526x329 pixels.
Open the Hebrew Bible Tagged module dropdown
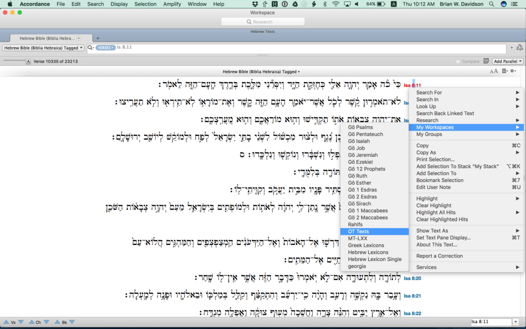pos(43,47)
